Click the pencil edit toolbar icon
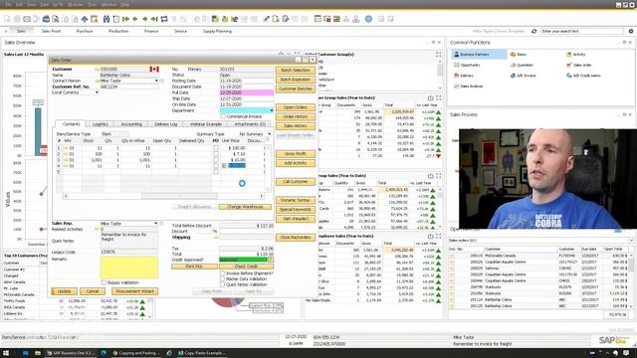This screenshot has height=358, width=637. coord(266,19)
